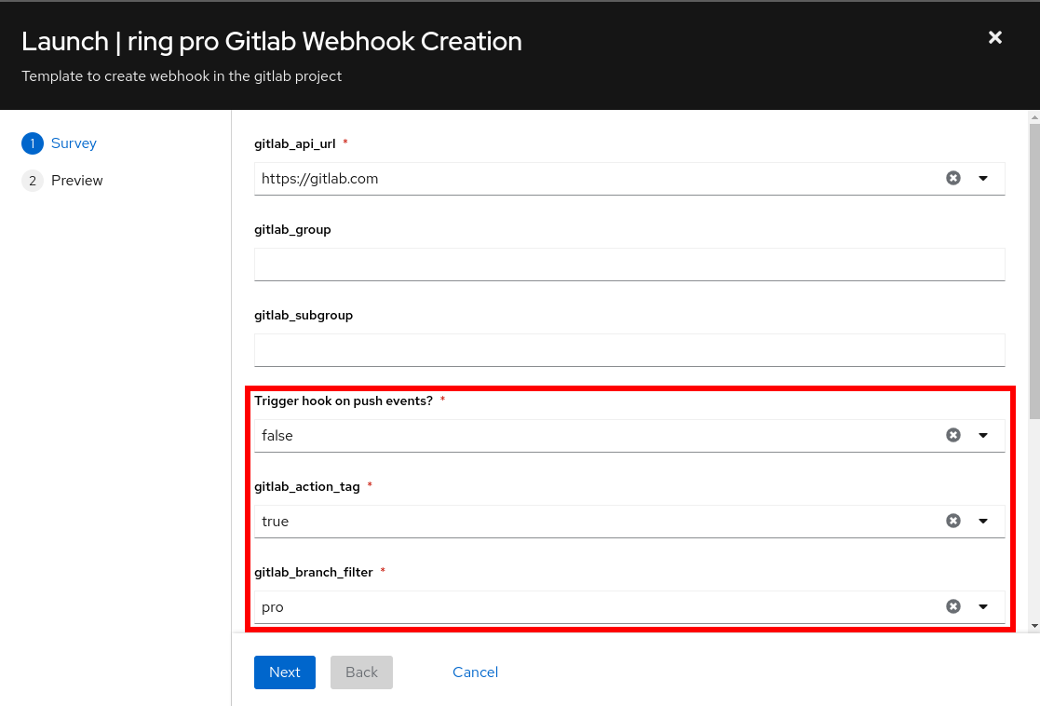Click the scrollbar down arrow
The width and height of the screenshot is (1040, 706).
(1034, 625)
